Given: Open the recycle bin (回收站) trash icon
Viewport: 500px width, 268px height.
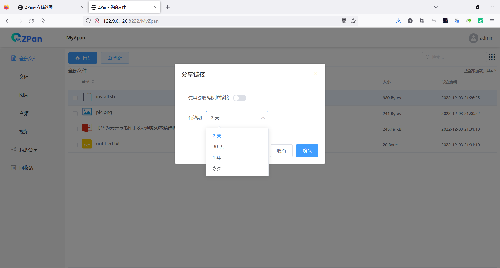Looking at the screenshot, I should coord(14,168).
